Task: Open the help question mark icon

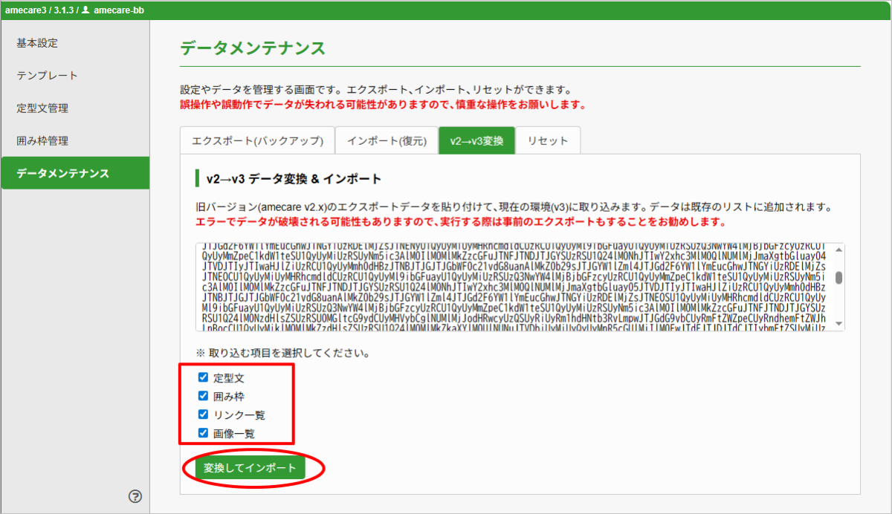Action: (135, 496)
